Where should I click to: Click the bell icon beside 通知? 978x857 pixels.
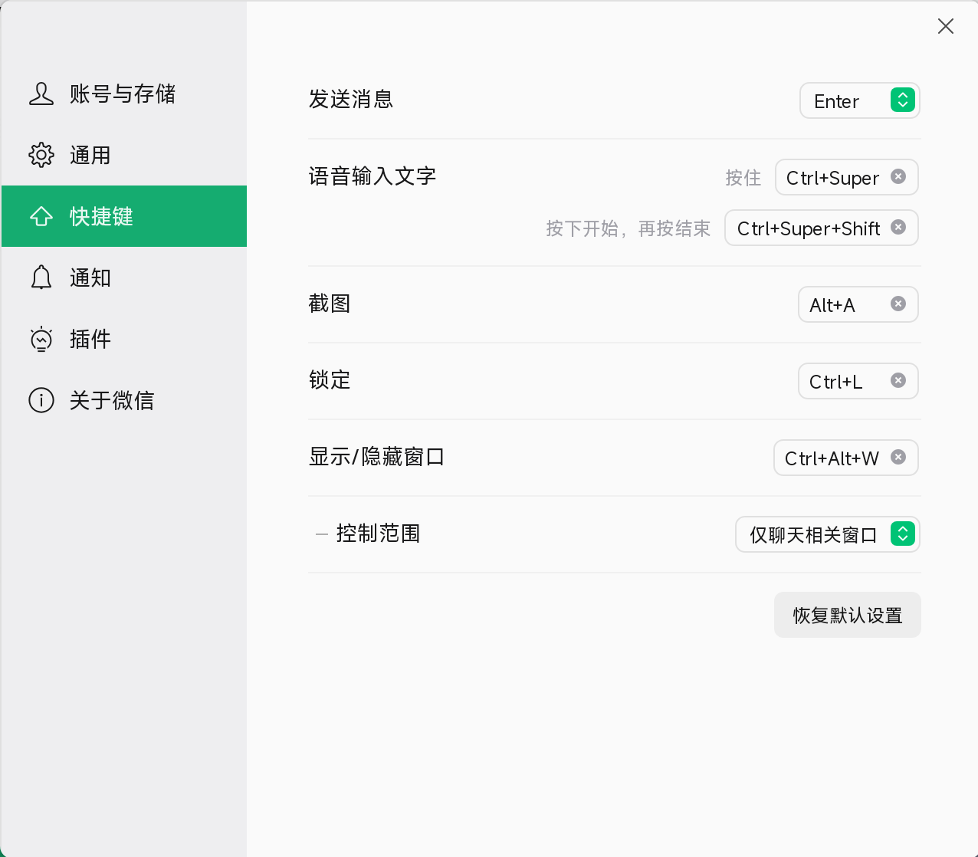coord(41,277)
